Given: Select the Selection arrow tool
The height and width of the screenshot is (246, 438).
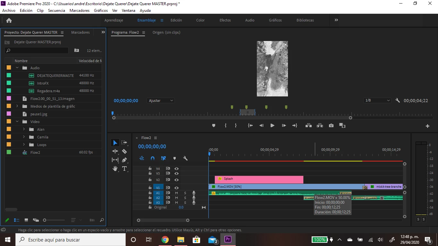Looking at the screenshot, I should (x=115, y=143).
